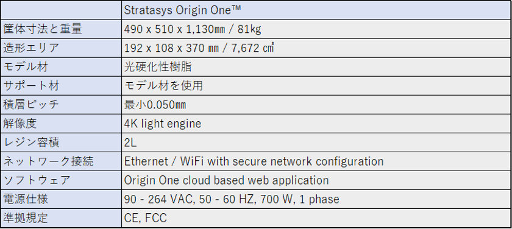This screenshot has width=512, height=229.
Task: Click the 490 x 510 x 1,130mm / 81kg cell
Action: click(316, 29)
